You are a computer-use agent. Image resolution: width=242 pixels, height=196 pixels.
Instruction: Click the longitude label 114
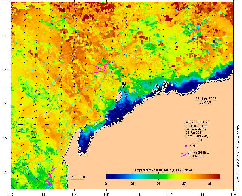(74, 194)
